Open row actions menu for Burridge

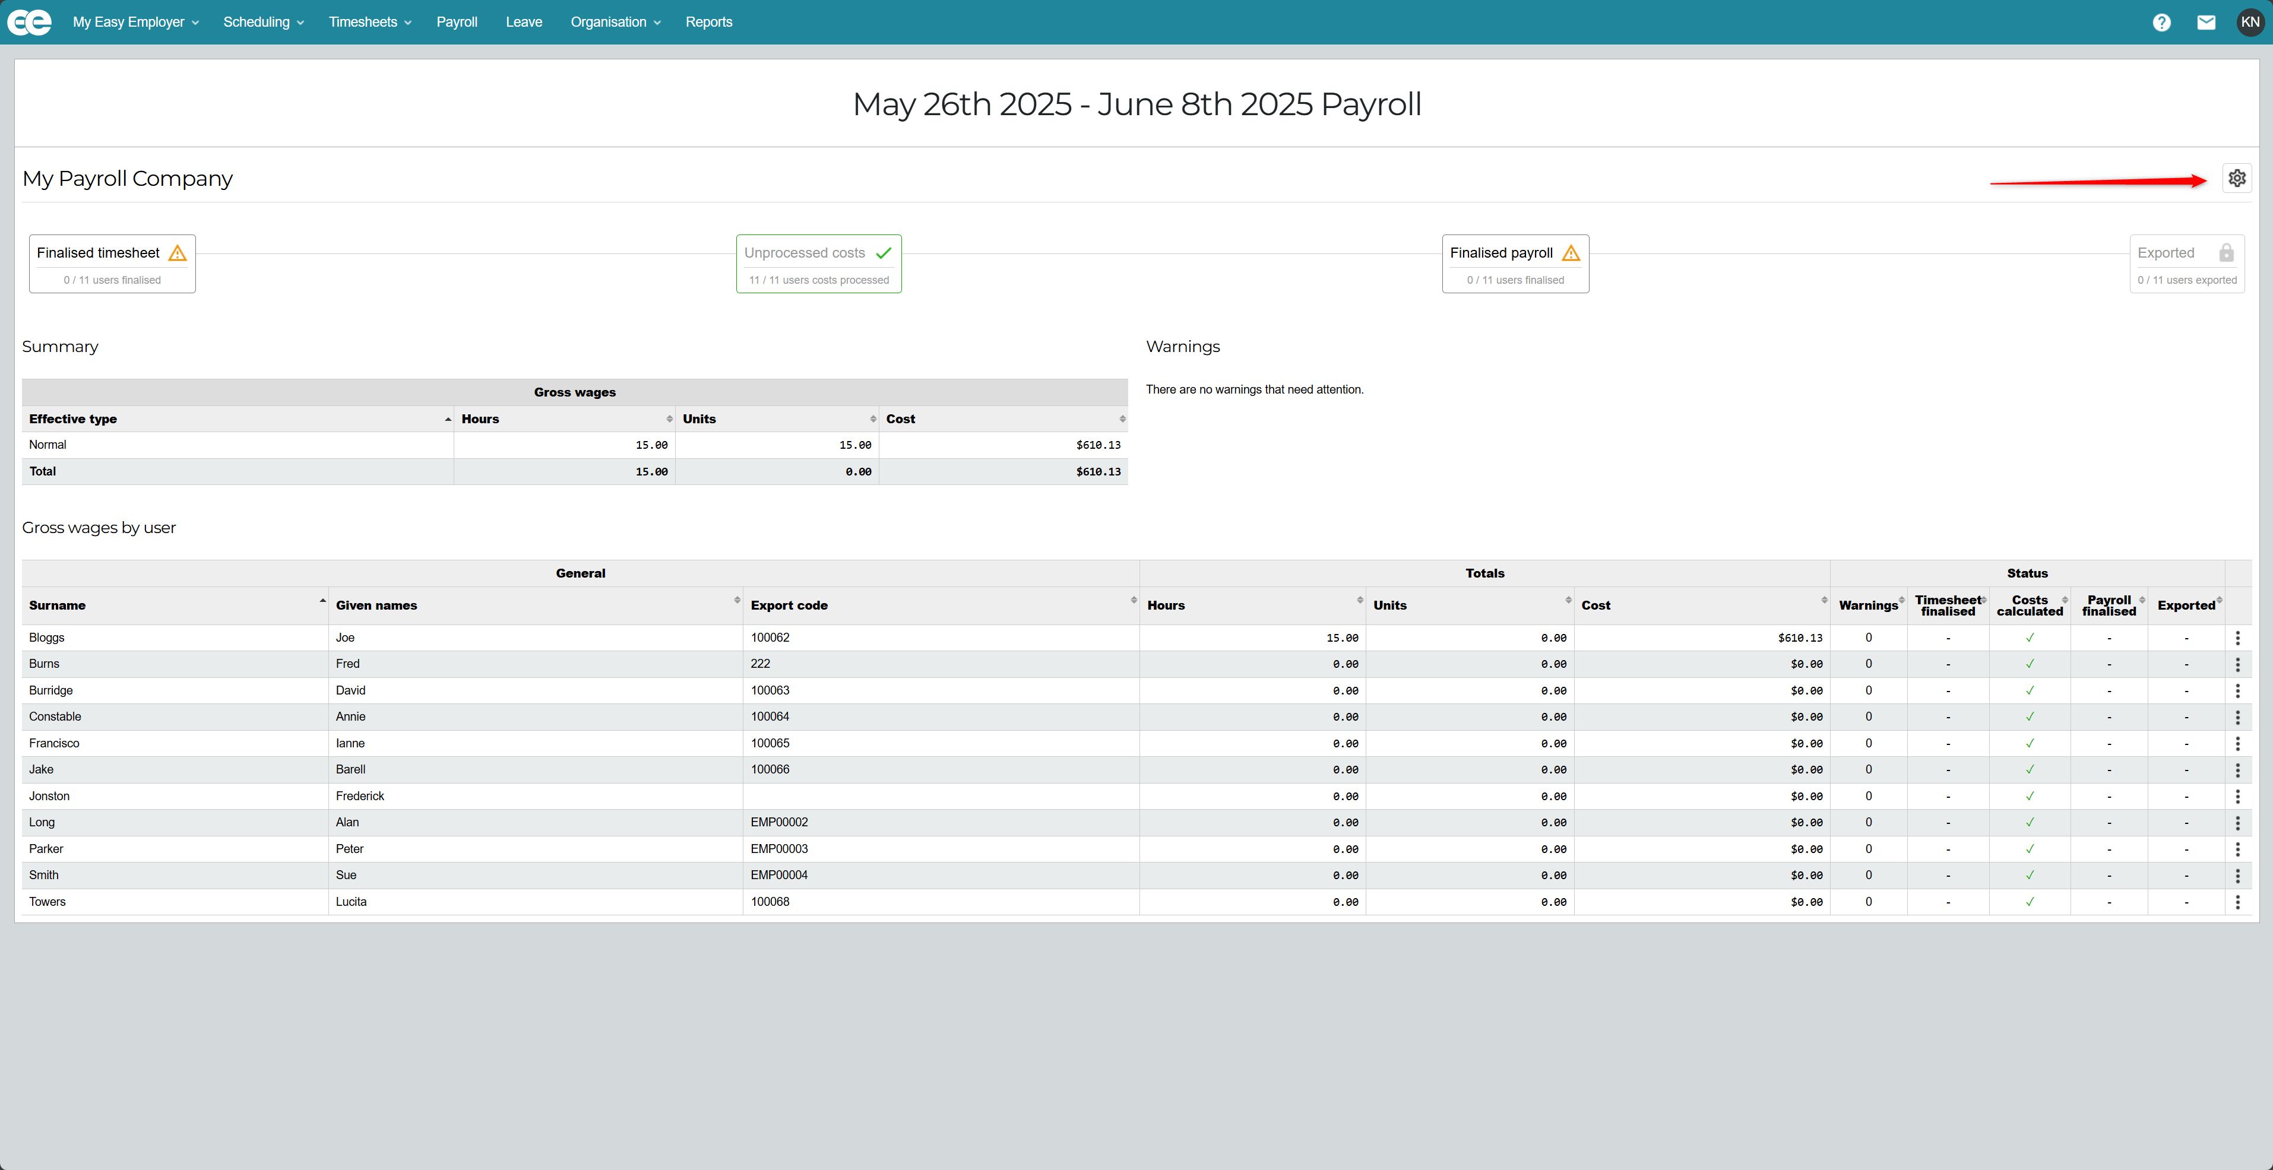(x=2238, y=691)
